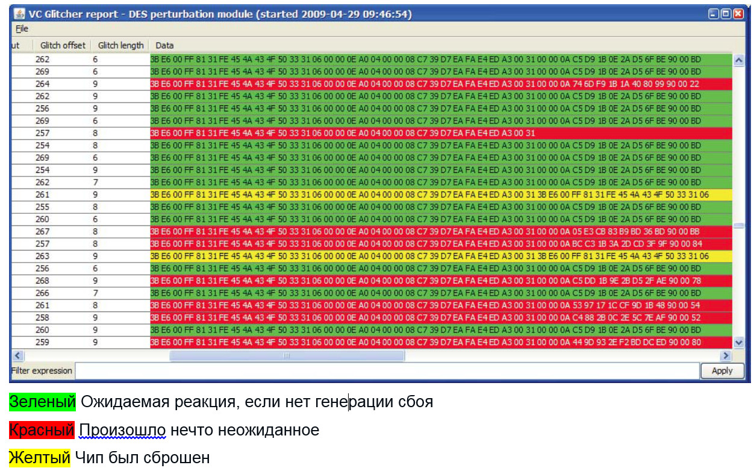This screenshot has height=468, width=754.
Task: Click the horizontal scrollbar right arrow
Action: [x=727, y=356]
